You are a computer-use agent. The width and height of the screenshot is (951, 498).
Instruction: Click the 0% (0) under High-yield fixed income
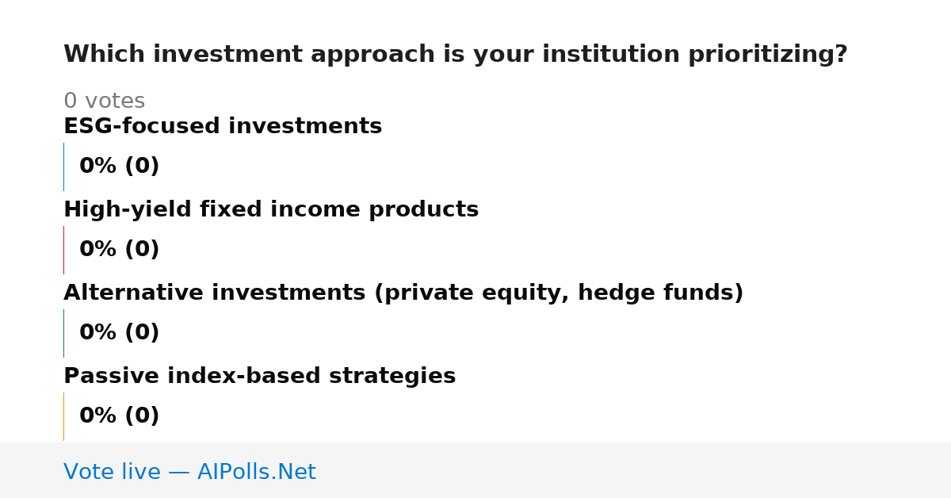120,250
